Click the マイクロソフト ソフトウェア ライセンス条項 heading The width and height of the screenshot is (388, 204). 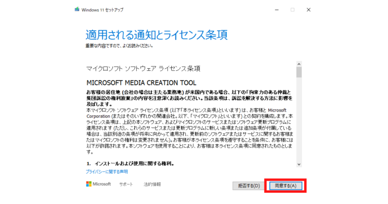pos(143,69)
